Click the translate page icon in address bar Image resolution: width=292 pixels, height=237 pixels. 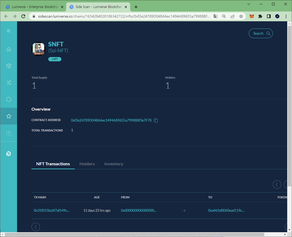tap(215, 16)
